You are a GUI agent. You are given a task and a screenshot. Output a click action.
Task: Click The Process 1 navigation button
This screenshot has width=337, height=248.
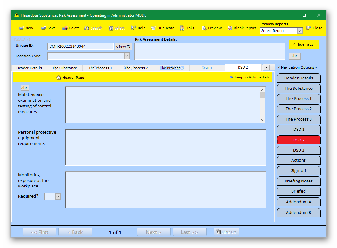(299, 99)
